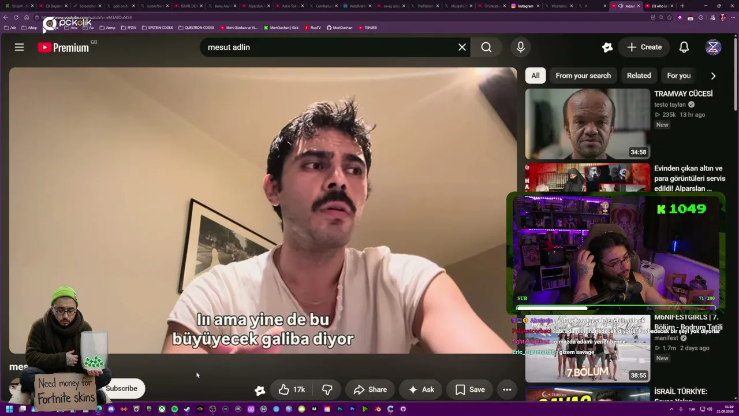This screenshot has width=739, height=416.
Task: Open a new browser tab
Action: [682, 6]
